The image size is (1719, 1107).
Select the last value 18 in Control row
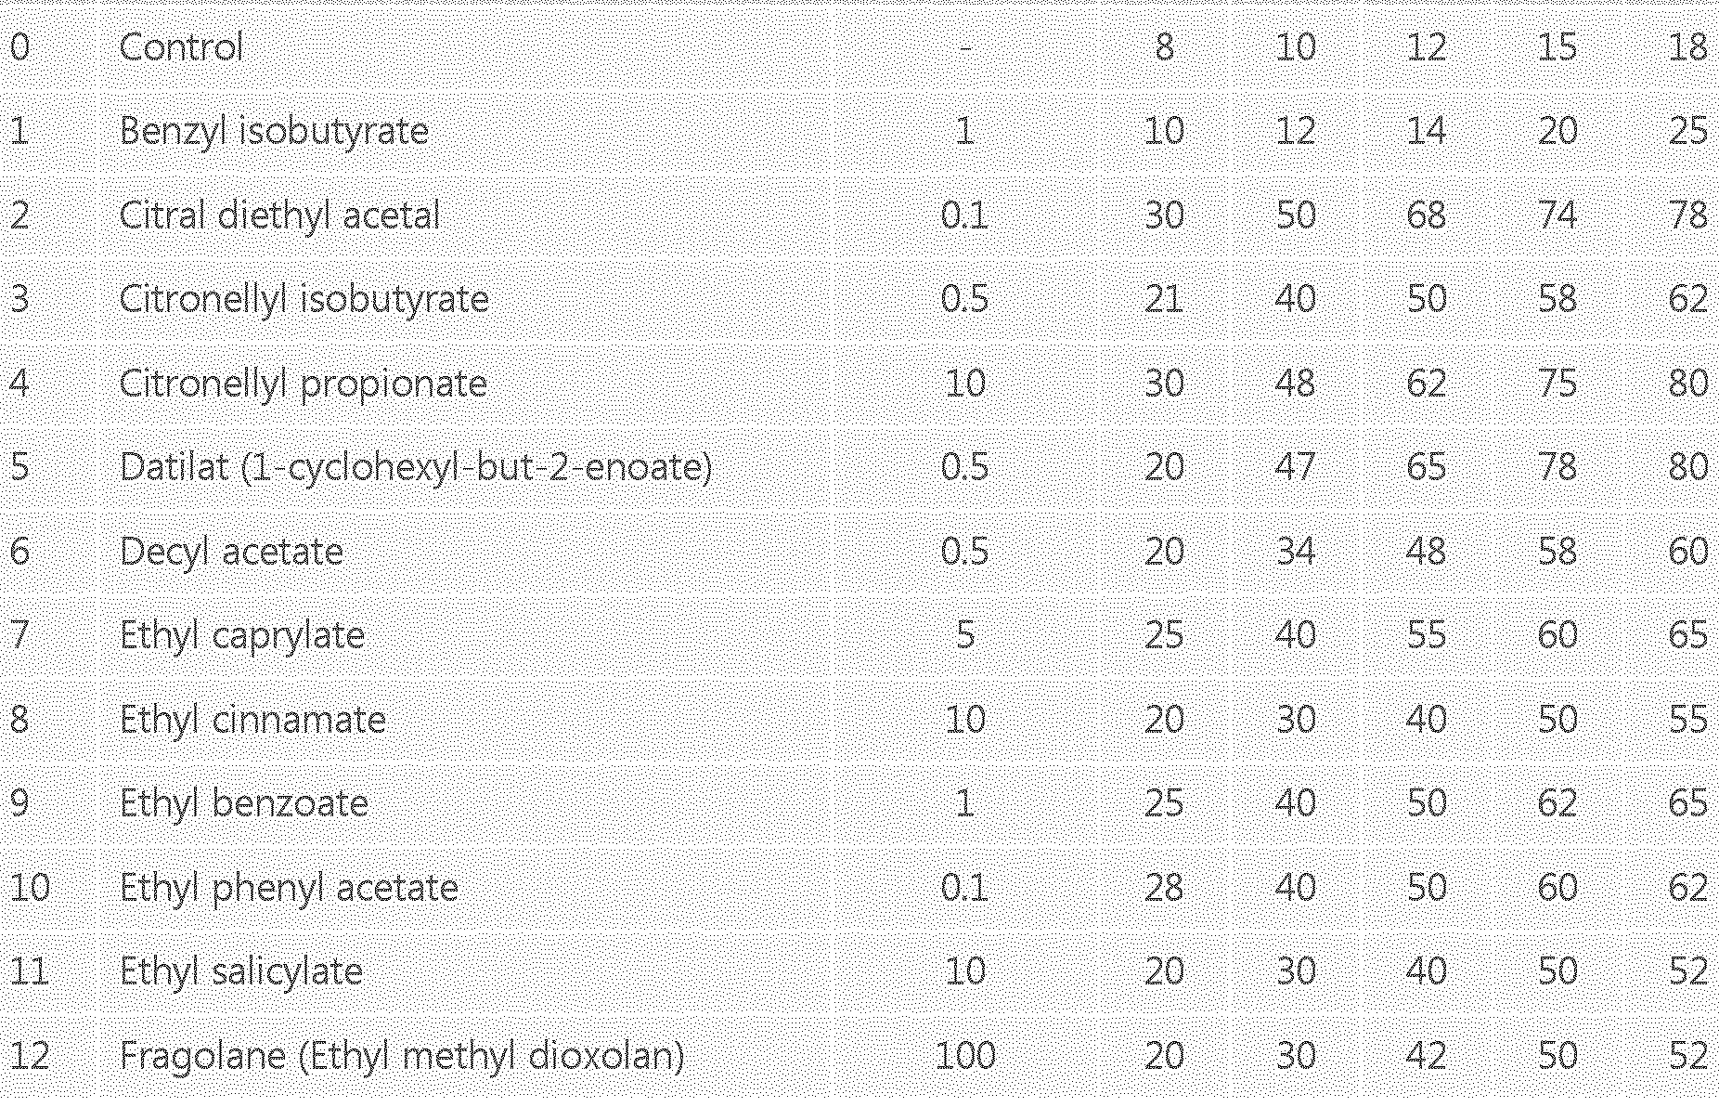[1687, 47]
